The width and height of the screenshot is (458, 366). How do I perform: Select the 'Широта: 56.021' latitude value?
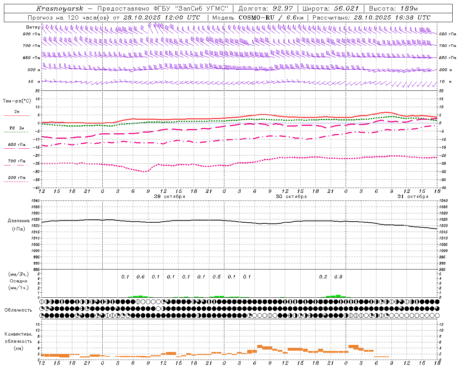pyautogui.click(x=331, y=9)
